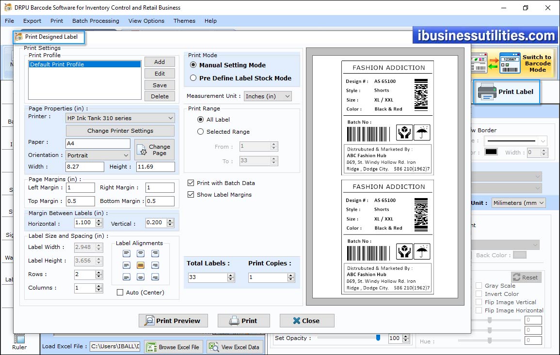Viewport: 560px width, 355px height.
Task: Click the Add print profile button
Action: tap(160, 62)
